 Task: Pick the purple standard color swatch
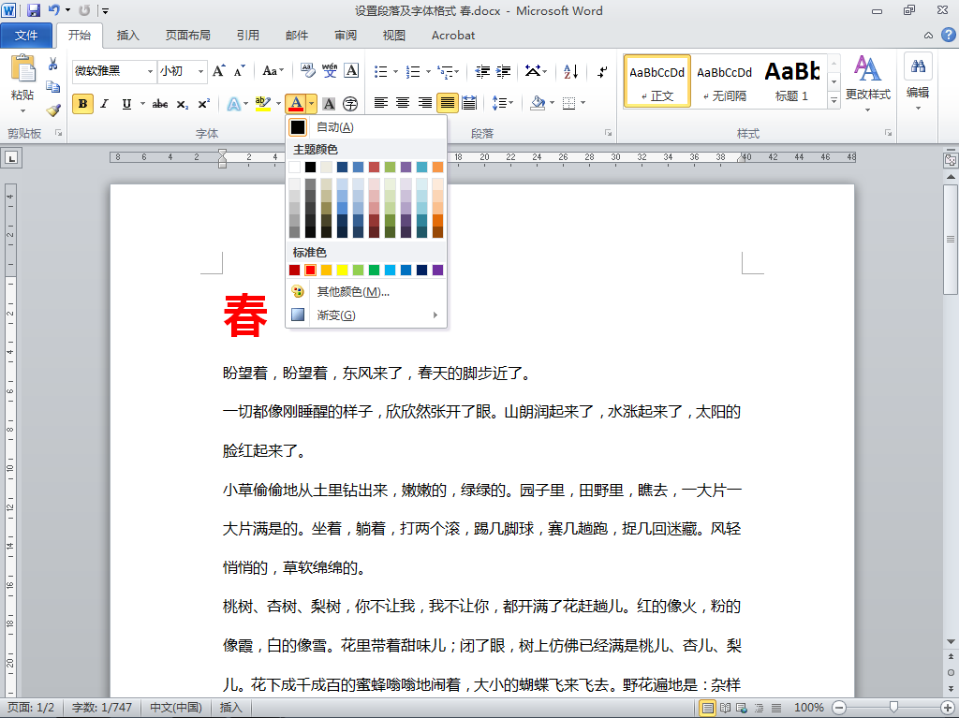tap(438, 270)
